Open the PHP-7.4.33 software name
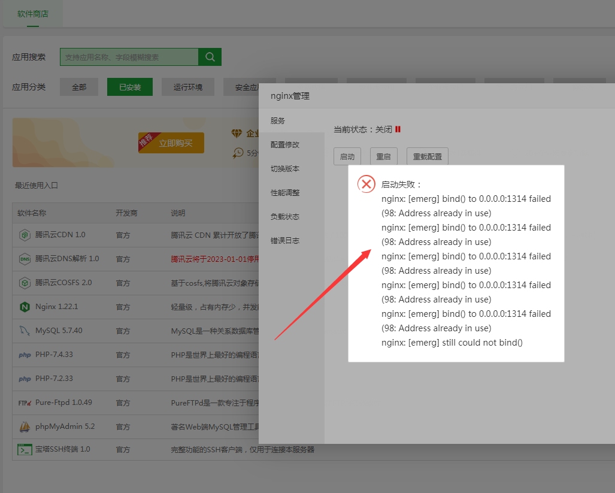The height and width of the screenshot is (493, 615). 54,354
